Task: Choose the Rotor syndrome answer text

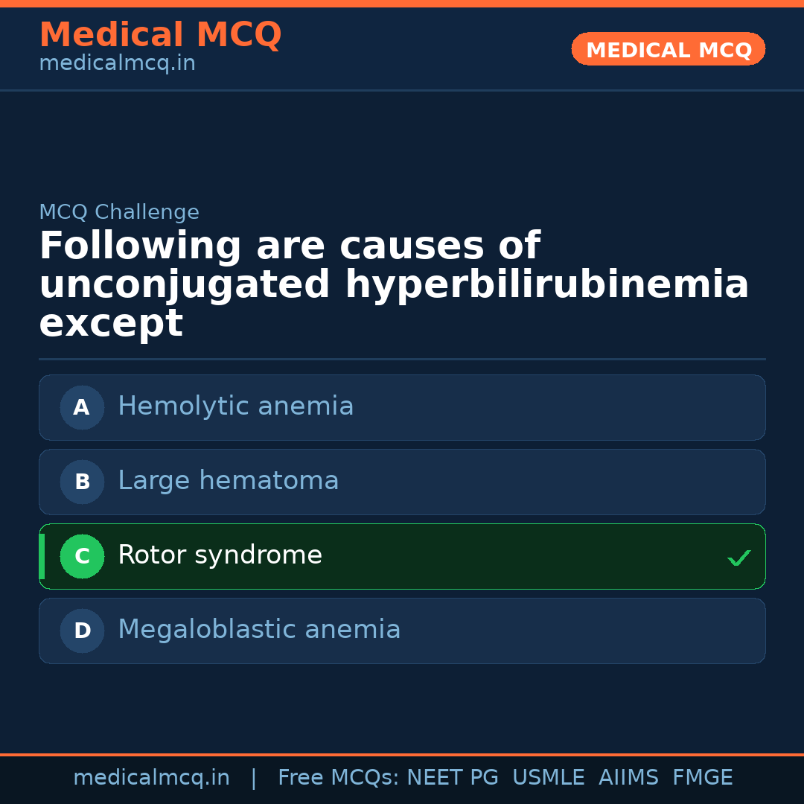Action: pyautogui.click(x=220, y=555)
